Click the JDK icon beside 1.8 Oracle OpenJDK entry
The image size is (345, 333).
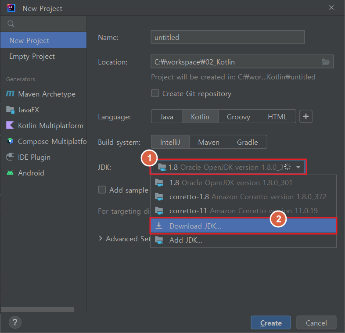pos(159,183)
